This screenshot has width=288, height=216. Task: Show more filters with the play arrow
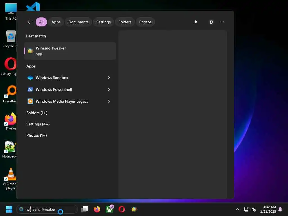pos(196,22)
